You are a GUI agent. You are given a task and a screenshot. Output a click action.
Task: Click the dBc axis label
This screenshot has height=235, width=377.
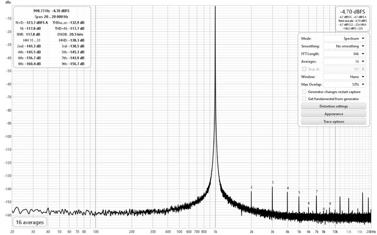coord(8,2)
